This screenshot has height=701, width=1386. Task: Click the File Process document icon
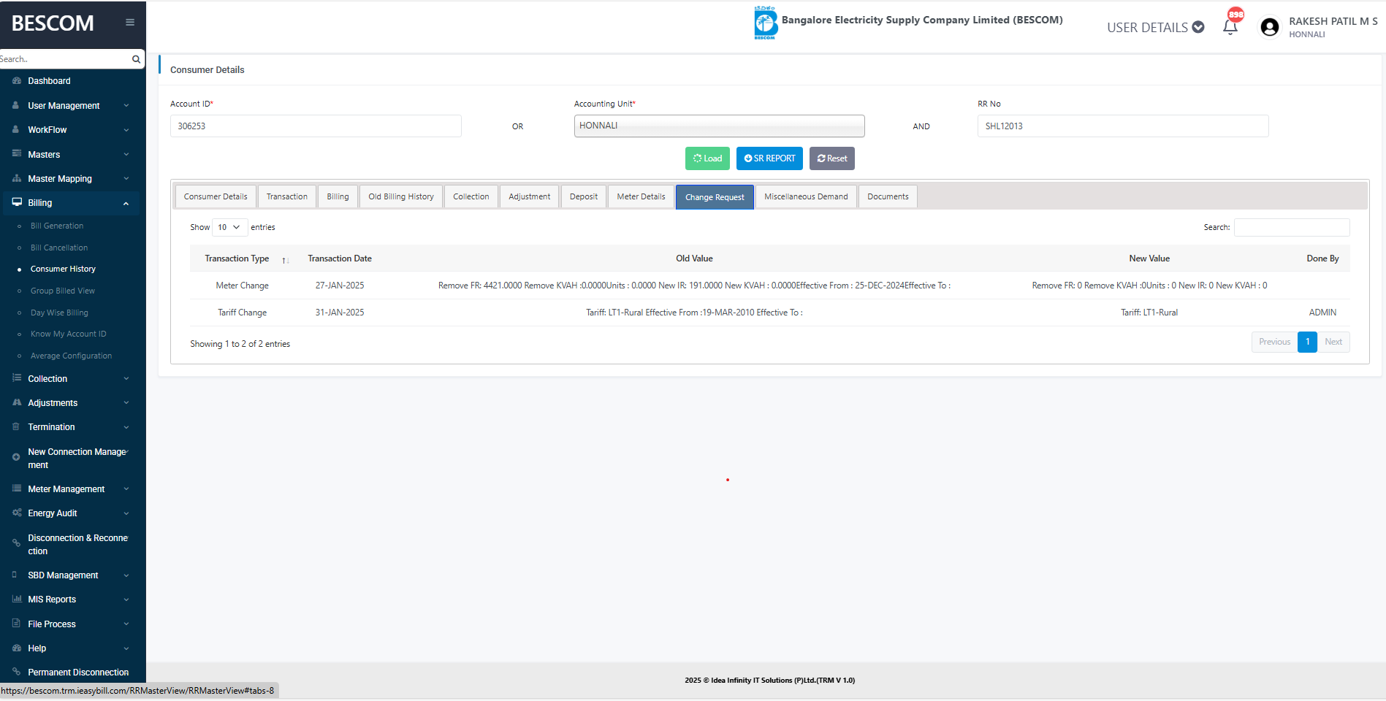coord(16,624)
